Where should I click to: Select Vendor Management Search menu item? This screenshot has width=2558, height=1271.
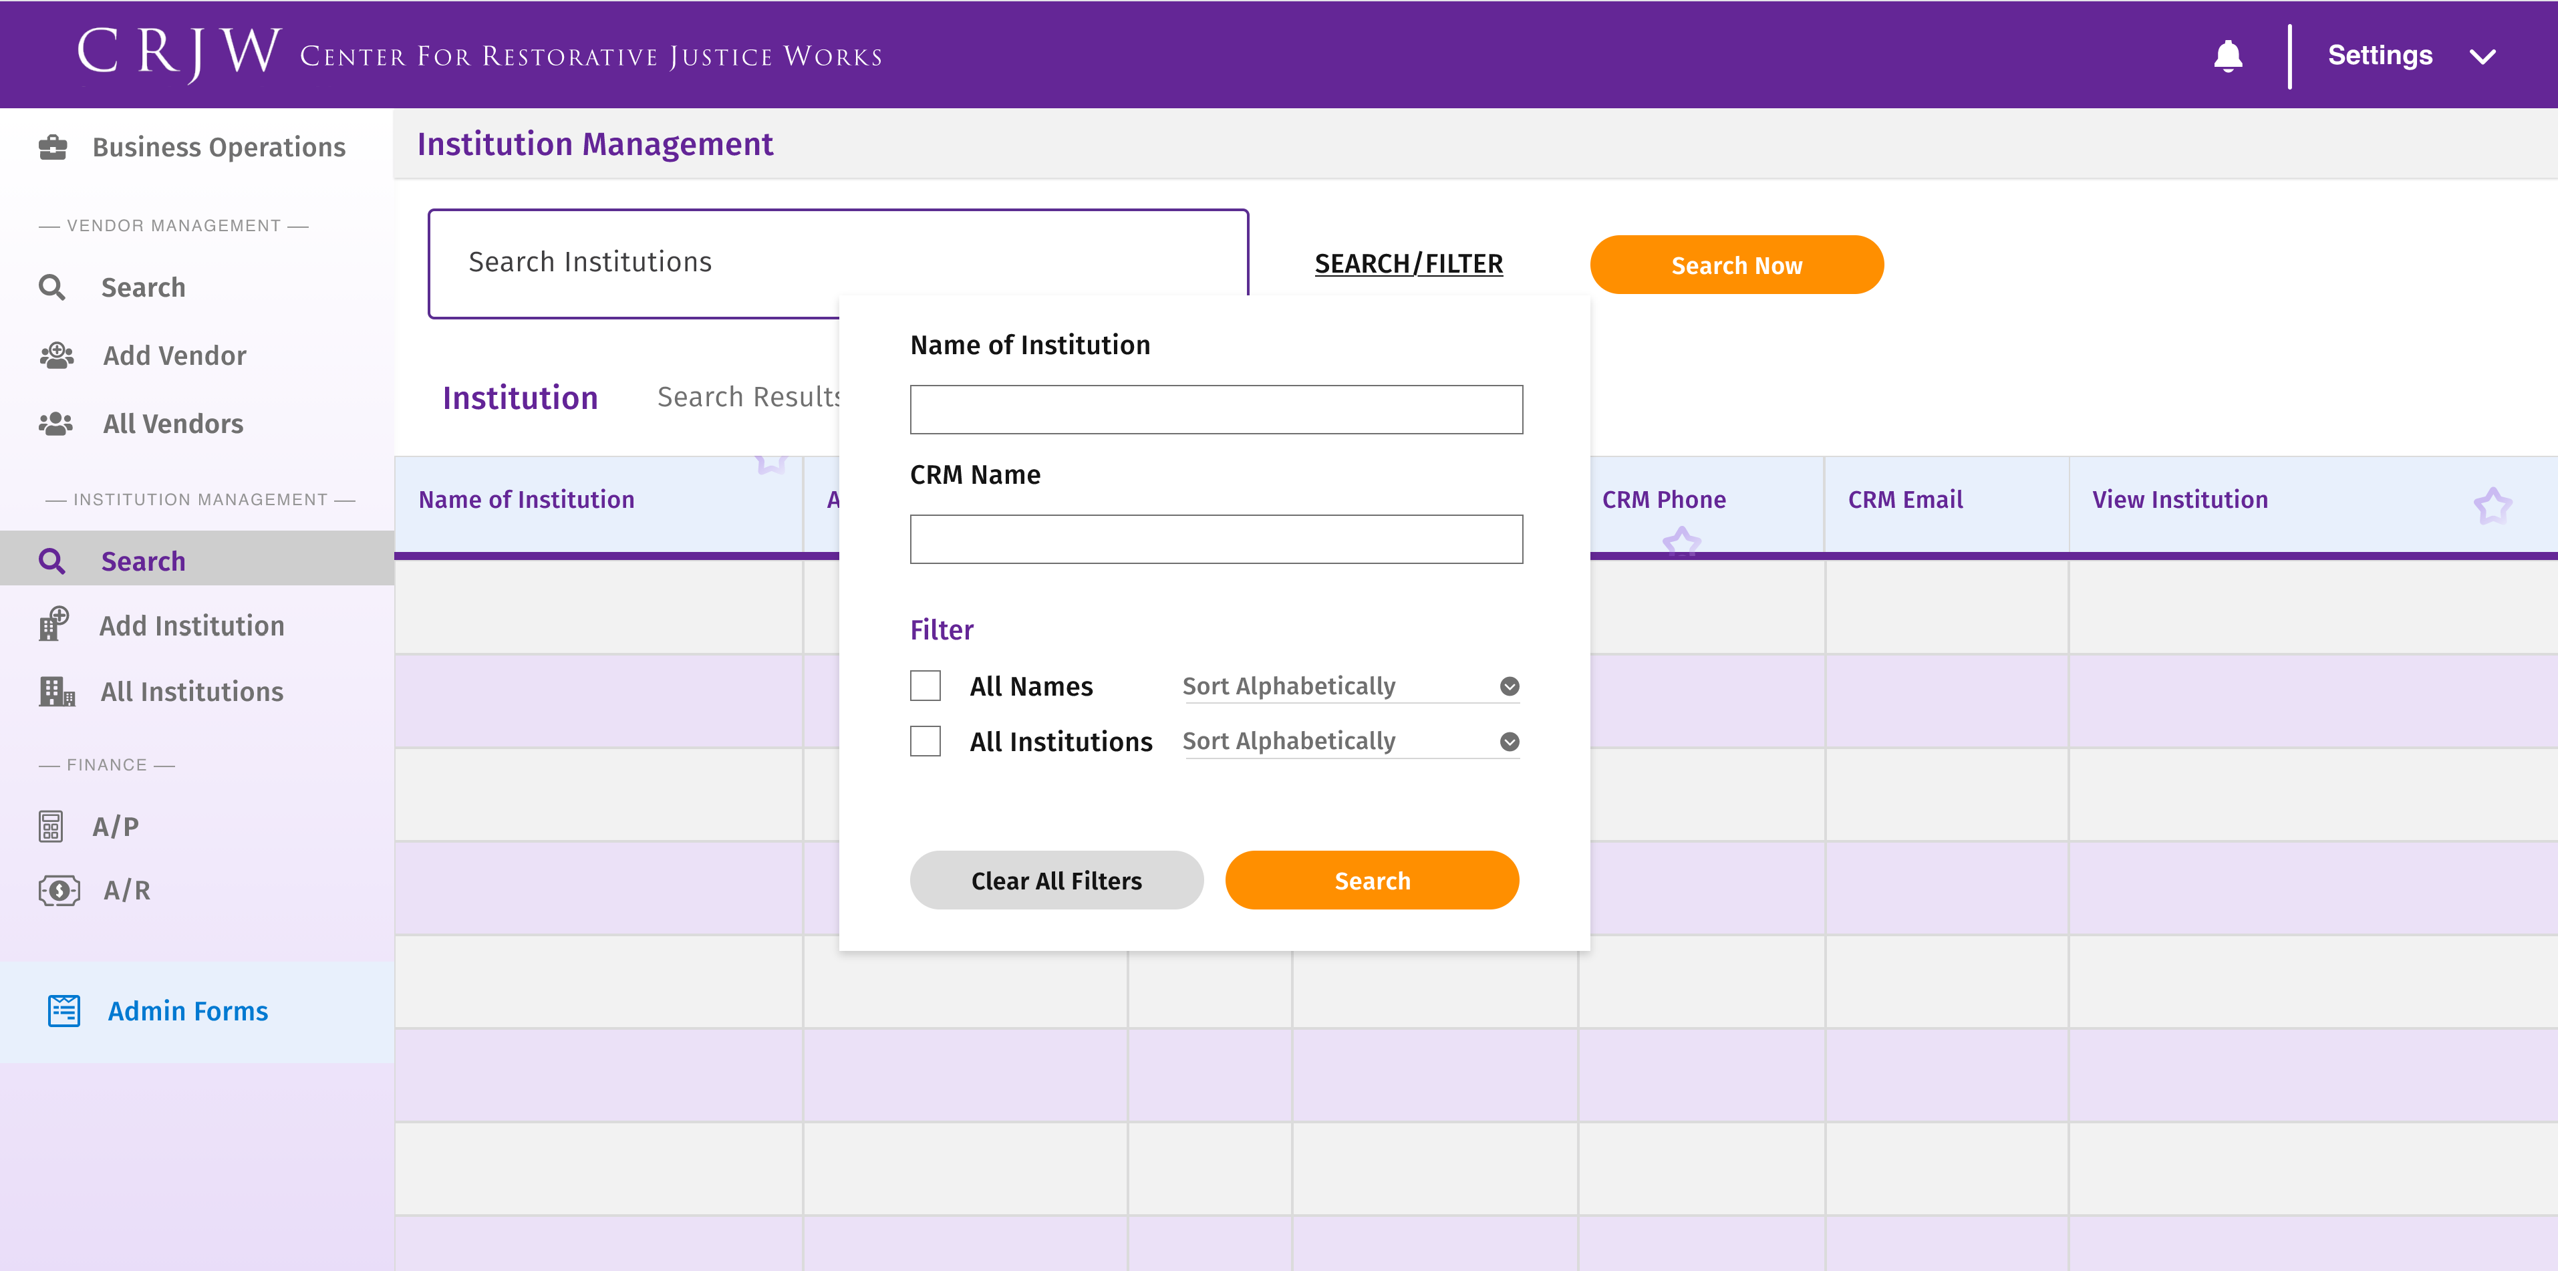coord(143,287)
